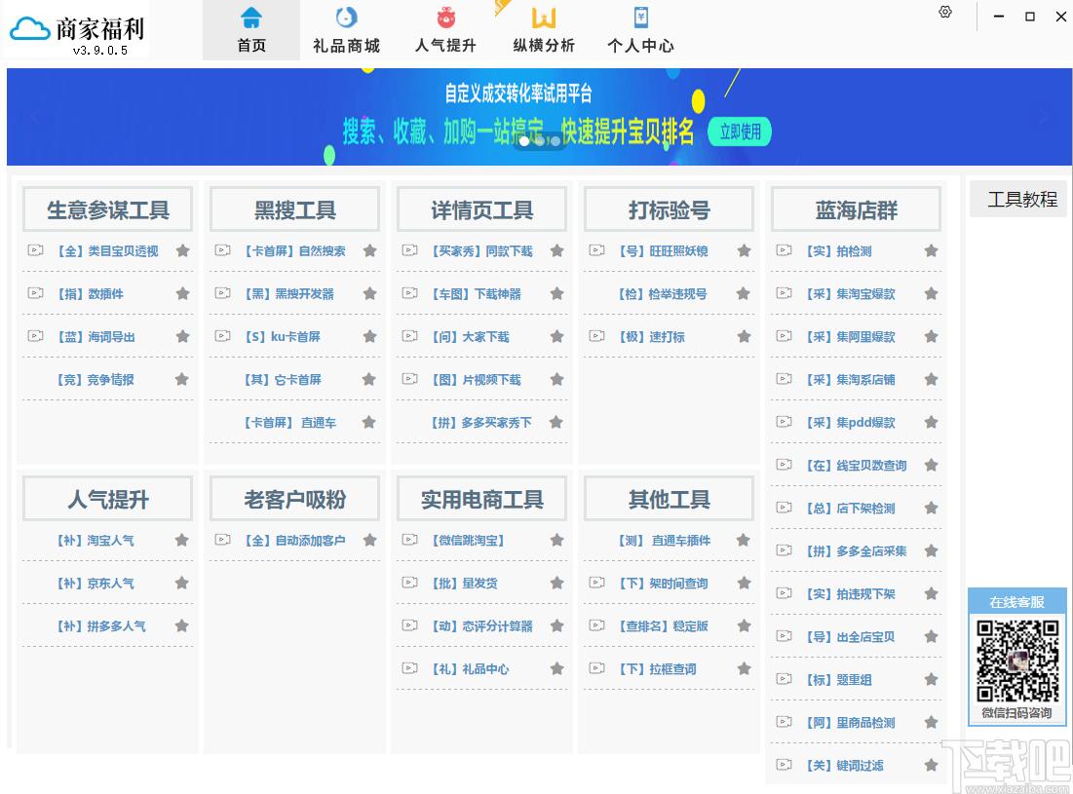
Task: Play video beside 【买家秀】同款下载
Action: (x=410, y=250)
